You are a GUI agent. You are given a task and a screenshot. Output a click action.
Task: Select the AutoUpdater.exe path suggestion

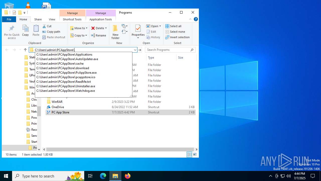pos(84,59)
